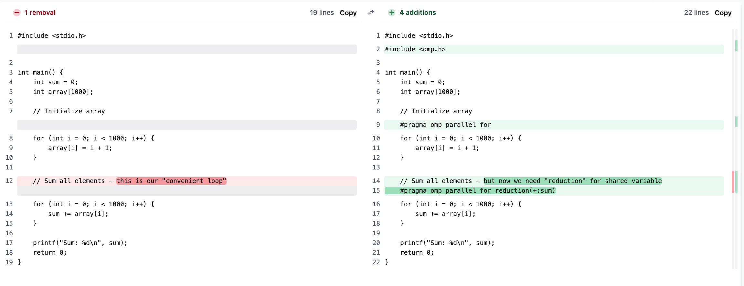Click left pane 'int sum = 0;' line
This screenshot has width=744, height=286.
tap(56, 82)
